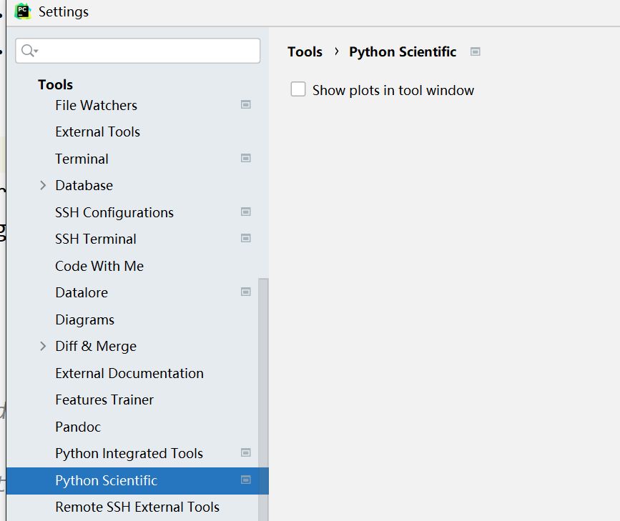Click project-level icon beside Terminal

click(x=245, y=158)
